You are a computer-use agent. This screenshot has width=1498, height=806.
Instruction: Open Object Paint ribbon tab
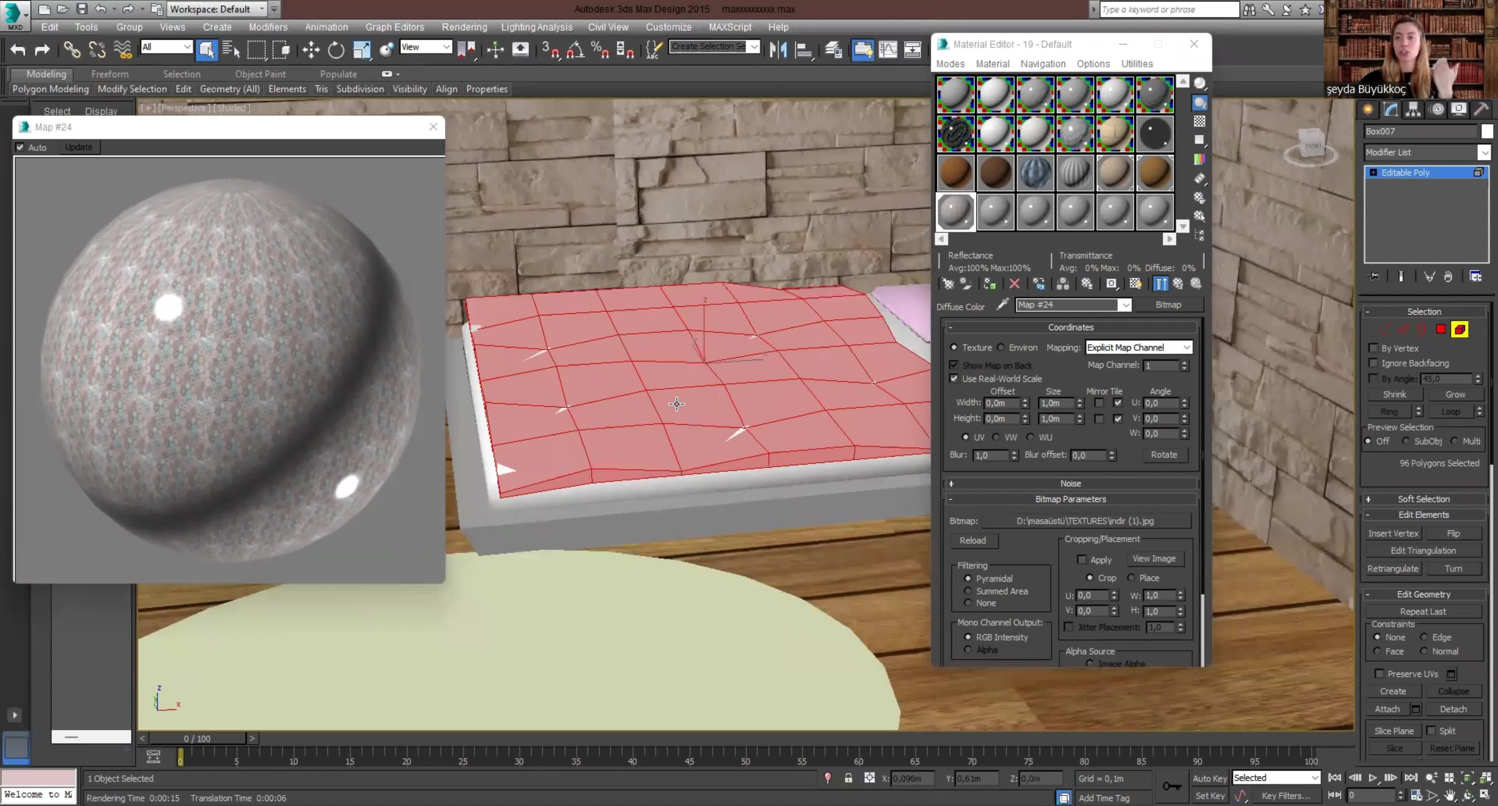pos(260,74)
